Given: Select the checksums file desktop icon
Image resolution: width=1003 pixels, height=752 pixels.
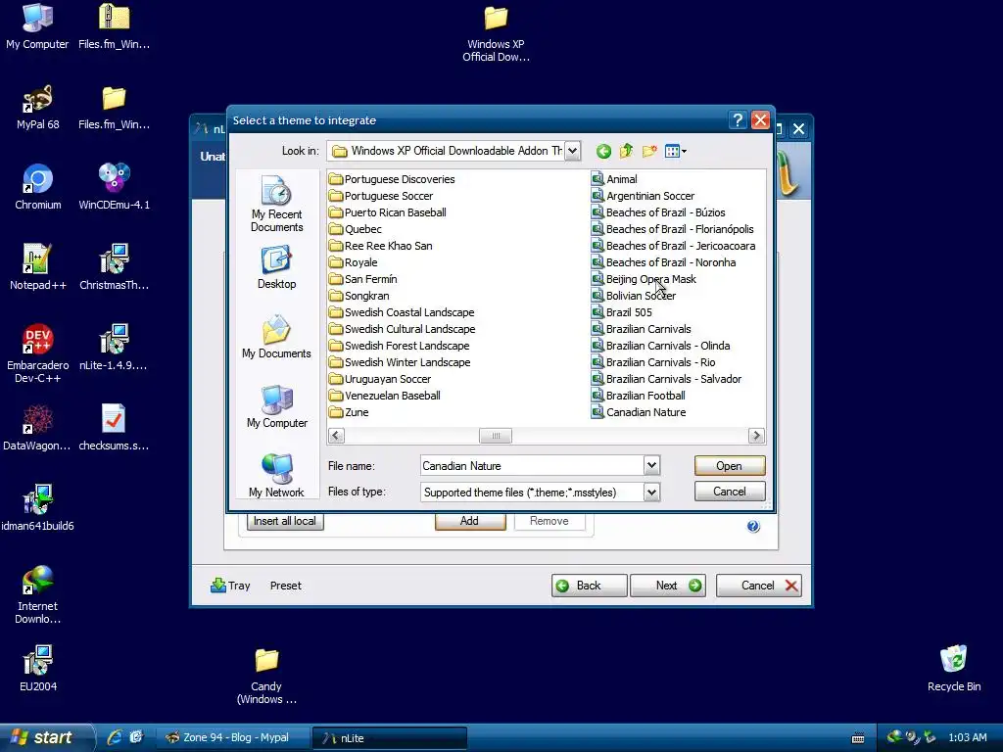Looking at the screenshot, I should [x=114, y=429].
